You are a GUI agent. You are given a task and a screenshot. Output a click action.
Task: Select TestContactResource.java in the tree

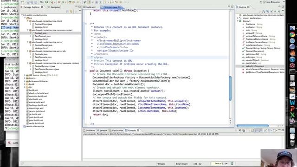[x=47, y=69]
